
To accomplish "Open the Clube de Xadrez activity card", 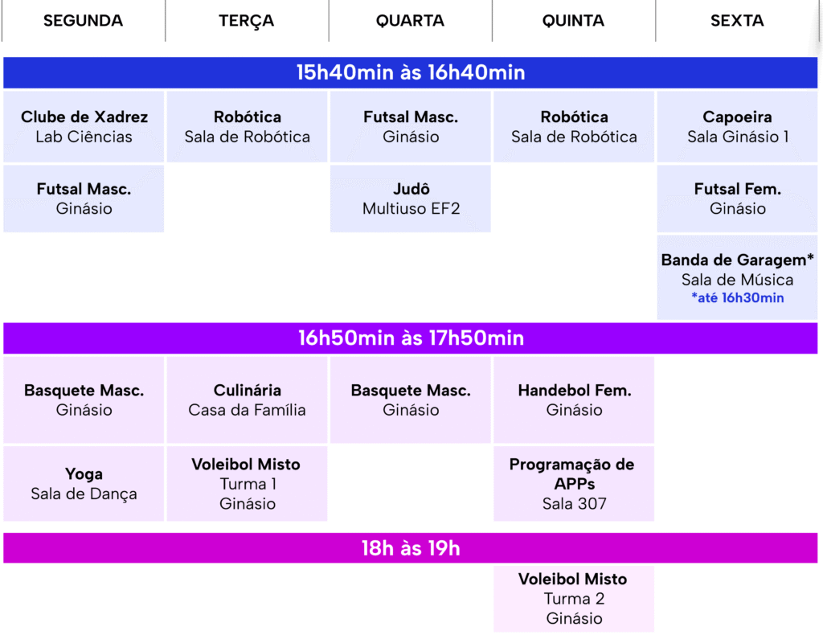I will point(84,126).
